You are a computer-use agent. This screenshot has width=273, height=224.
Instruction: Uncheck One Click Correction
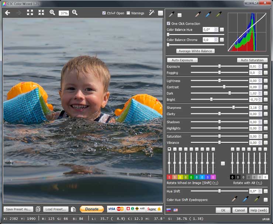click(169, 24)
